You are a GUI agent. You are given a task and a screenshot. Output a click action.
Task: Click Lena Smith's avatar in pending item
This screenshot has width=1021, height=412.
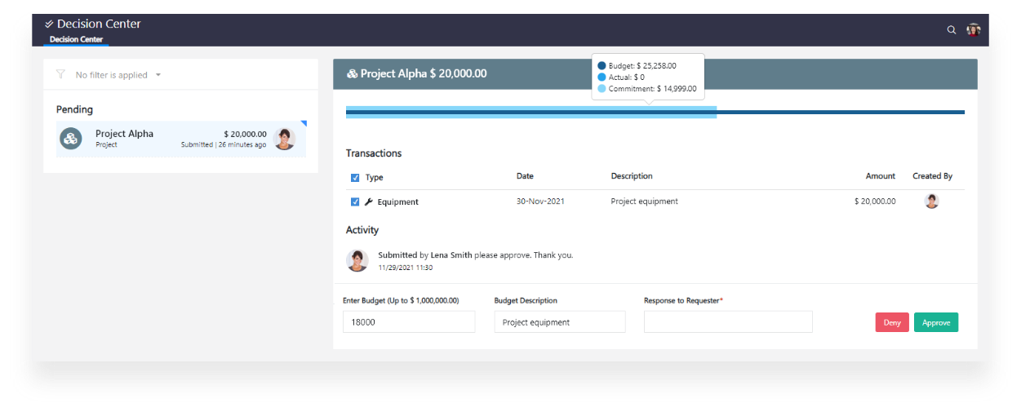tap(284, 139)
